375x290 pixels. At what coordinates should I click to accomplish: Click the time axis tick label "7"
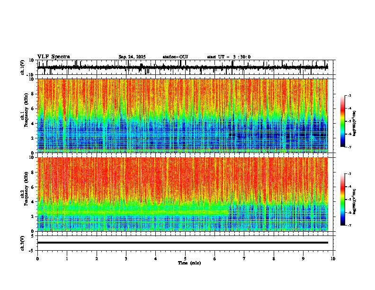pyautogui.click(x=244, y=259)
